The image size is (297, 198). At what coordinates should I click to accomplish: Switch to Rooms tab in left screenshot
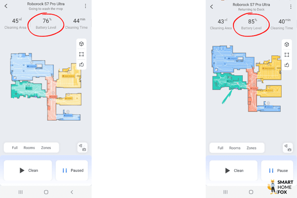coord(29,148)
